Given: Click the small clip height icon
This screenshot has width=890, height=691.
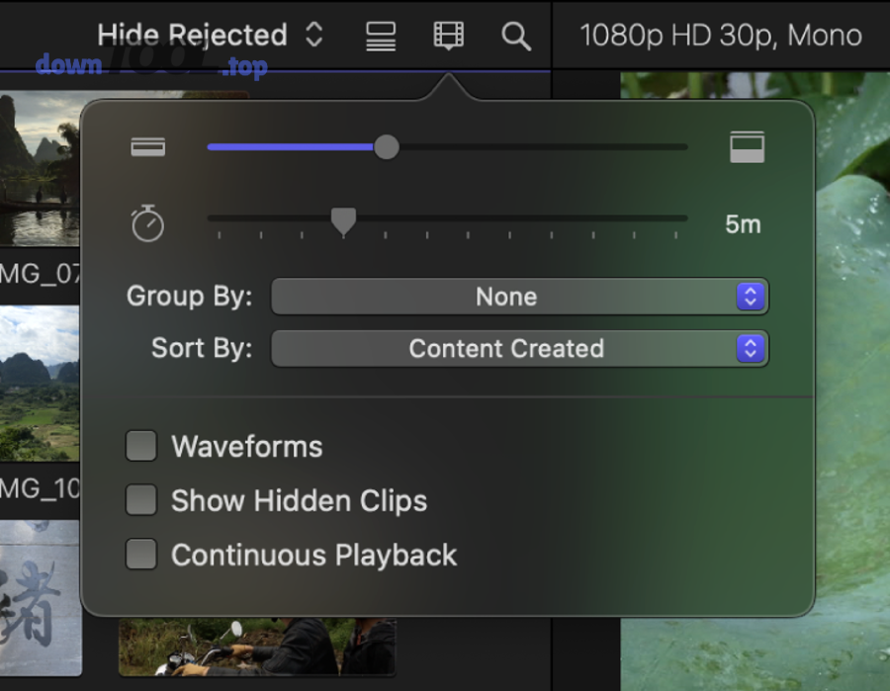Looking at the screenshot, I should point(147,146).
